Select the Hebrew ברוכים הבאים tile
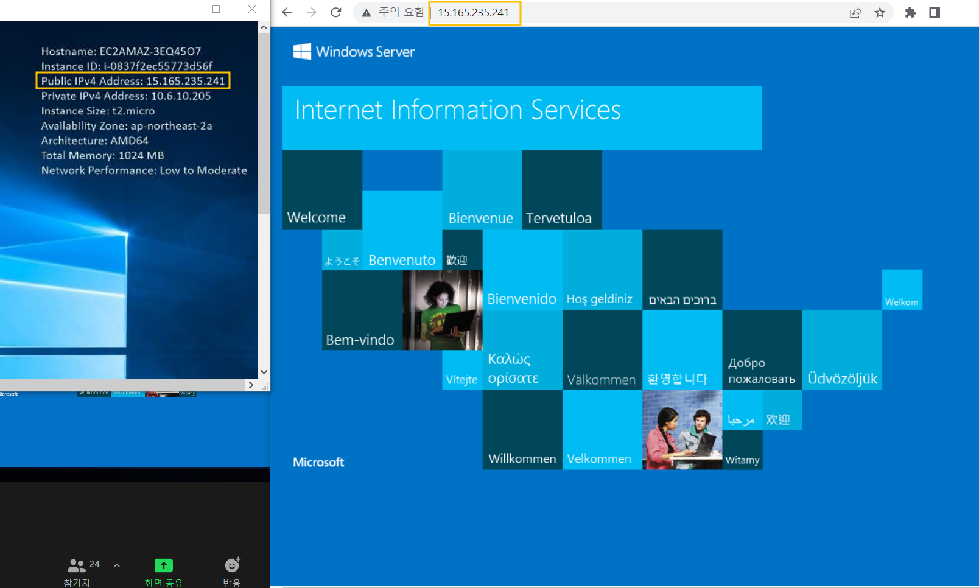This screenshot has width=979, height=588. point(682,270)
